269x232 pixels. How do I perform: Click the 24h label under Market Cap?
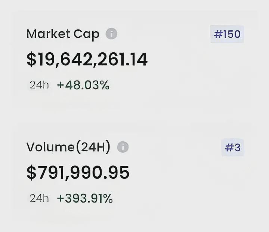(39, 85)
